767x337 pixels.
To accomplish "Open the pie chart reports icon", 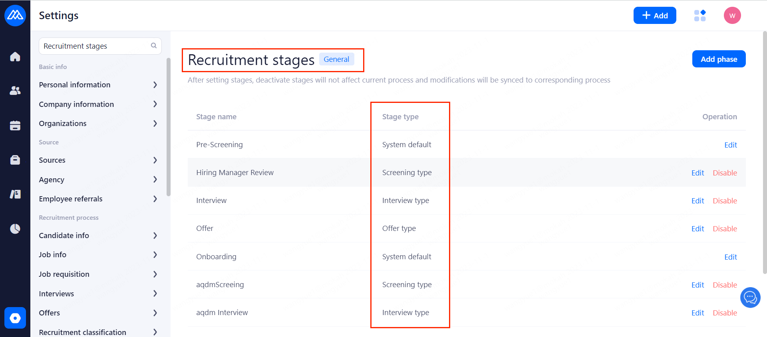I will (x=15, y=229).
